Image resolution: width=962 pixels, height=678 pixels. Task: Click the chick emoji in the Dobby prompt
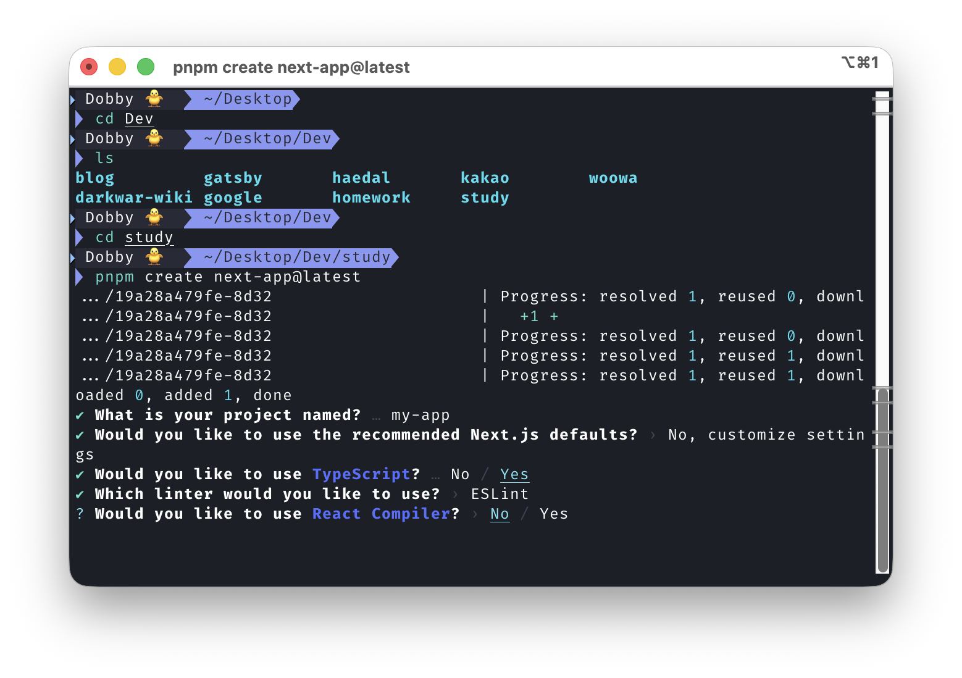154,99
